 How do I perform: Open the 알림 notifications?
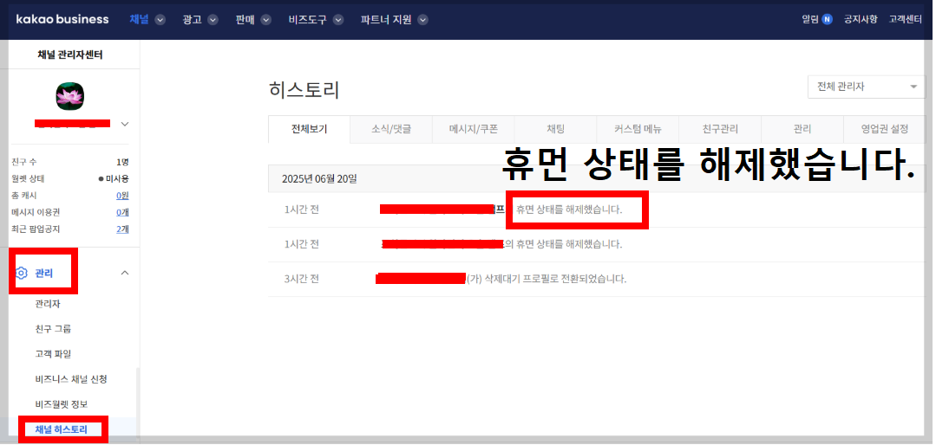pos(810,19)
